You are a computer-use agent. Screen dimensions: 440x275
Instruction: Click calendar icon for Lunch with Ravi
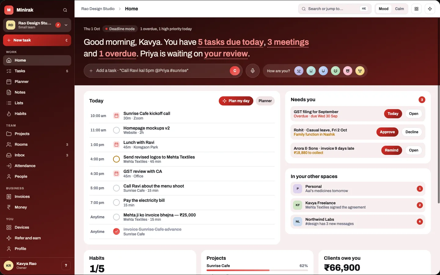(x=116, y=145)
